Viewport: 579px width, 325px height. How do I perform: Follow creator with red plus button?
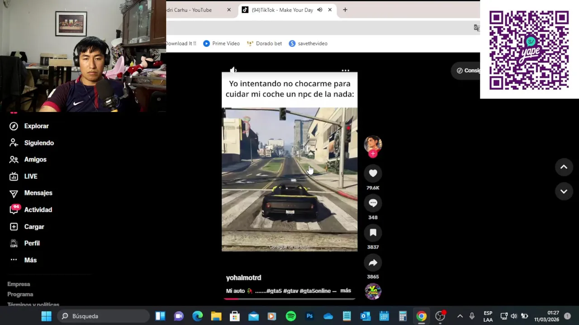pos(373,154)
